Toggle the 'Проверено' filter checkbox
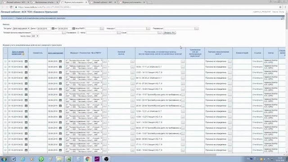This screenshot has width=288, height=162. point(78,33)
